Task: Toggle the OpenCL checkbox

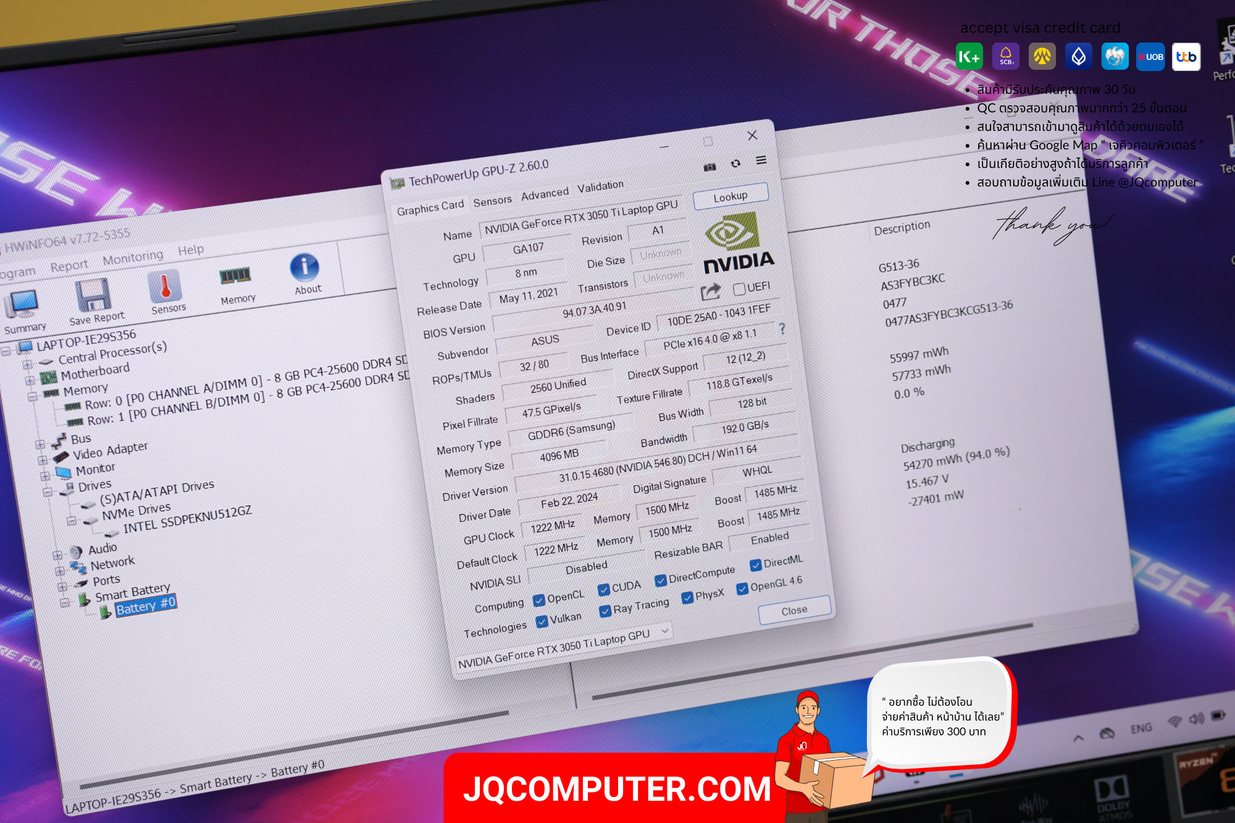Action: click(539, 599)
